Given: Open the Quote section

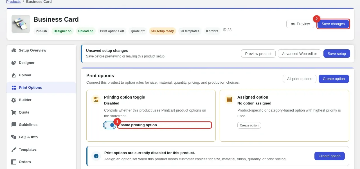Looking at the screenshot, I should pos(41,112).
